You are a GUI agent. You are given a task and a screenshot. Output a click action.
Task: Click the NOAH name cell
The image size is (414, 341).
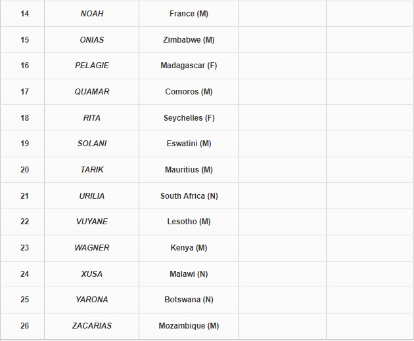click(x=92, y=14)
